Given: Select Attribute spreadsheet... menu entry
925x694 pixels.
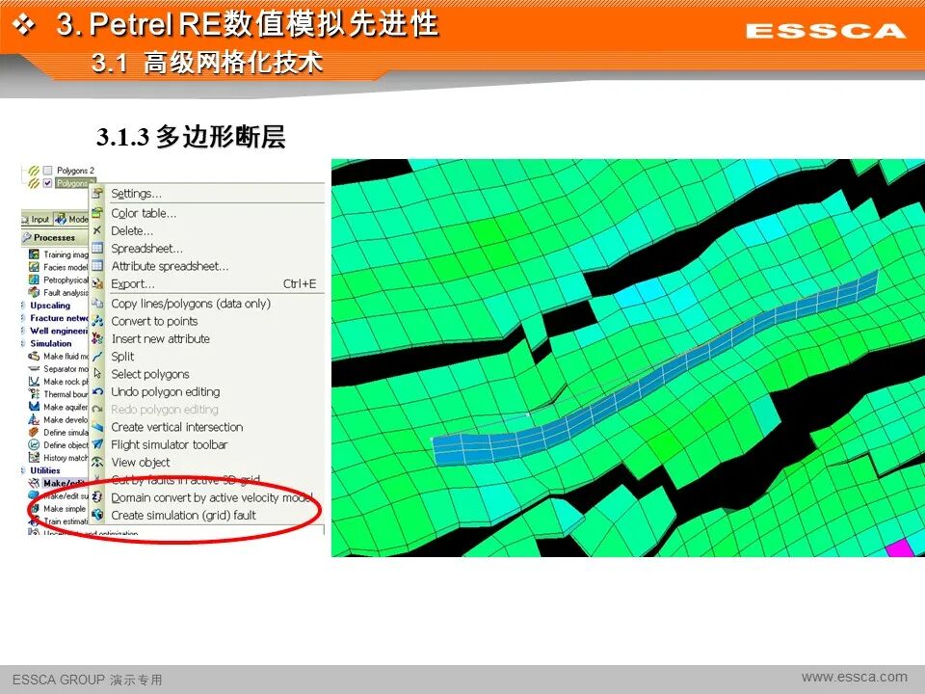Looking at the screenshot, I should coord(170,266).
